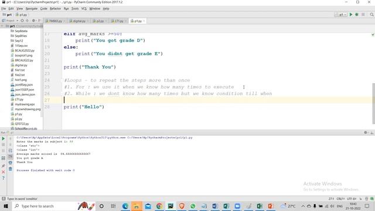The width and height of the screenshot is (375, 211).
Task: Click scroll-from-source target icon in Project panel
Action: [22, 21]
